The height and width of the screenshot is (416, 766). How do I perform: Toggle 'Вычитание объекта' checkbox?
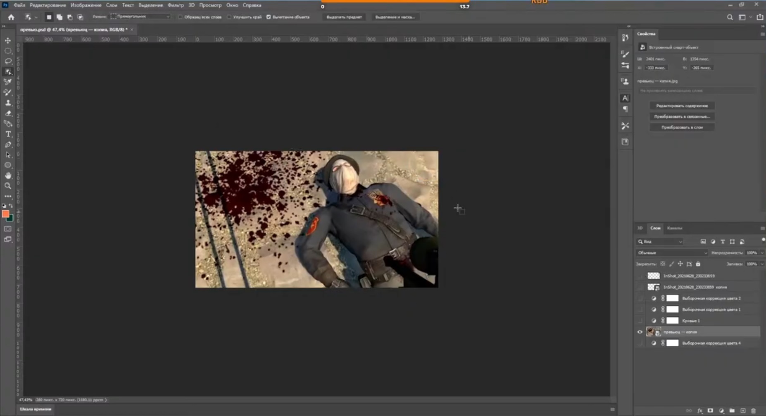[x=269, y=17]
